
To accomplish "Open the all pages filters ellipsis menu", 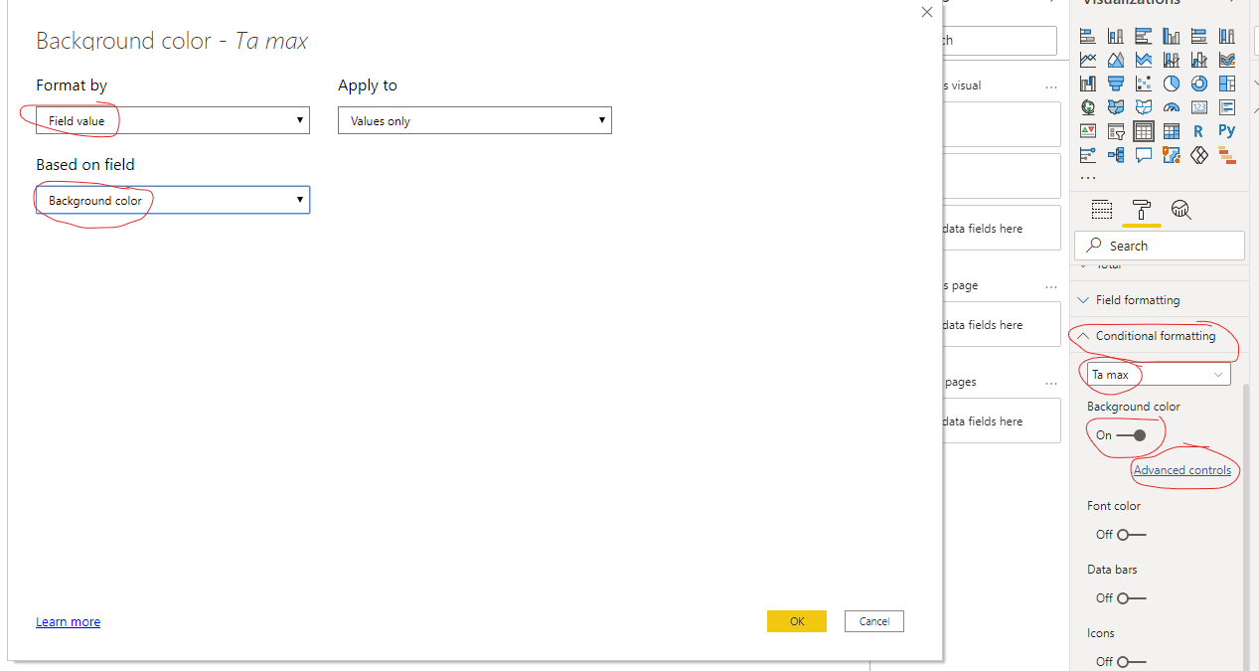I will [1051, 383].
